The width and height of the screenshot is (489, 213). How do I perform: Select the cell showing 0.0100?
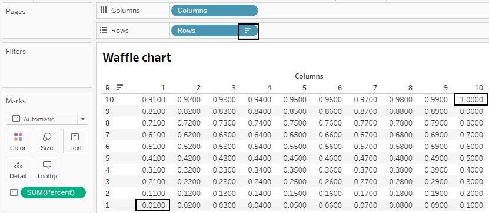click(x=153, y=205)
